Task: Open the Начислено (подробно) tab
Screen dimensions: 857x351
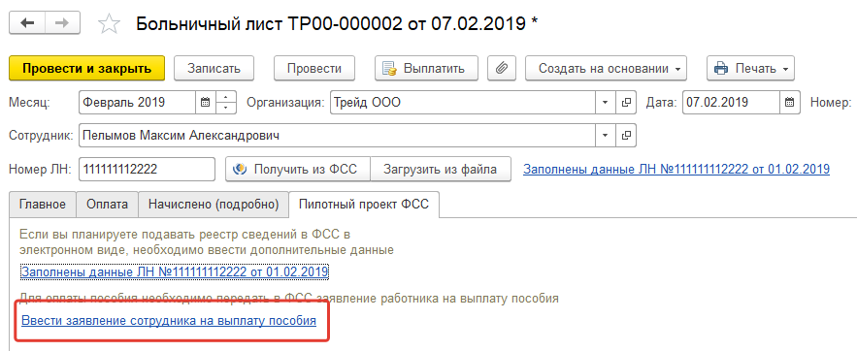Action: point(214,205)
